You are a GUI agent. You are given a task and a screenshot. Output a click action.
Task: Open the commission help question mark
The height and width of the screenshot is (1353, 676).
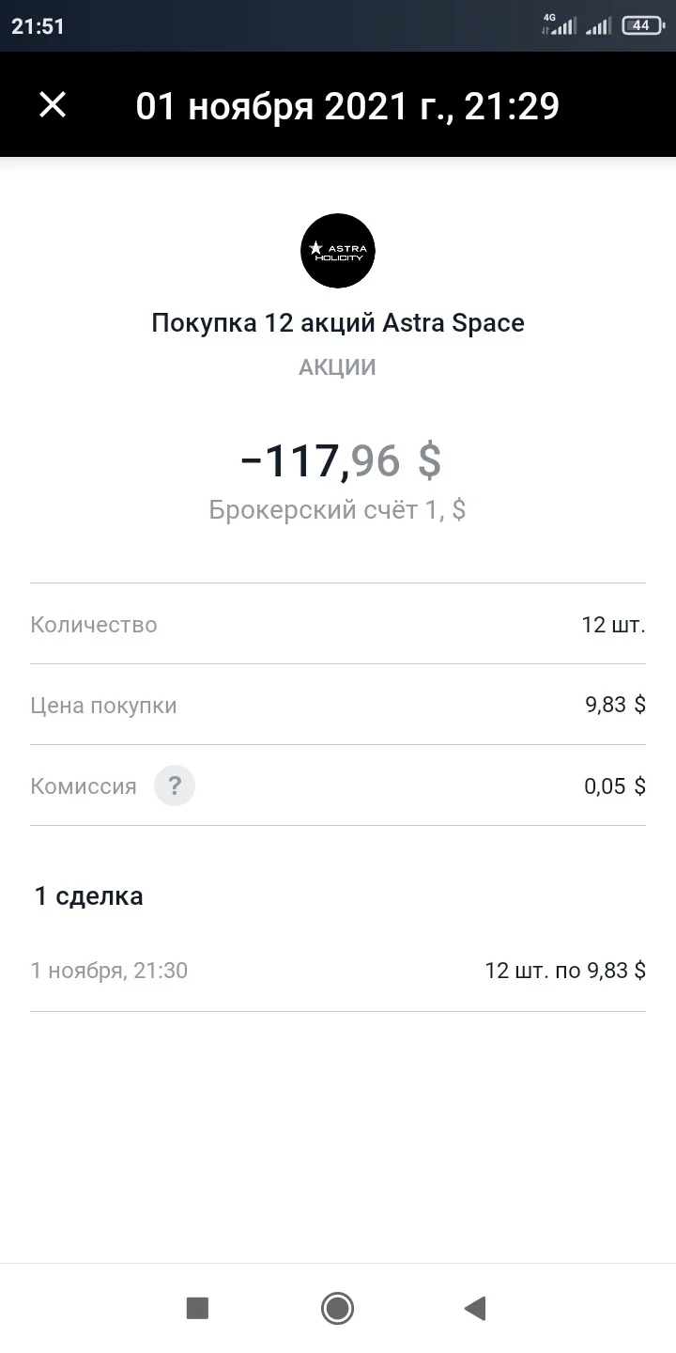pyautogui.click(x=175, y=785)
